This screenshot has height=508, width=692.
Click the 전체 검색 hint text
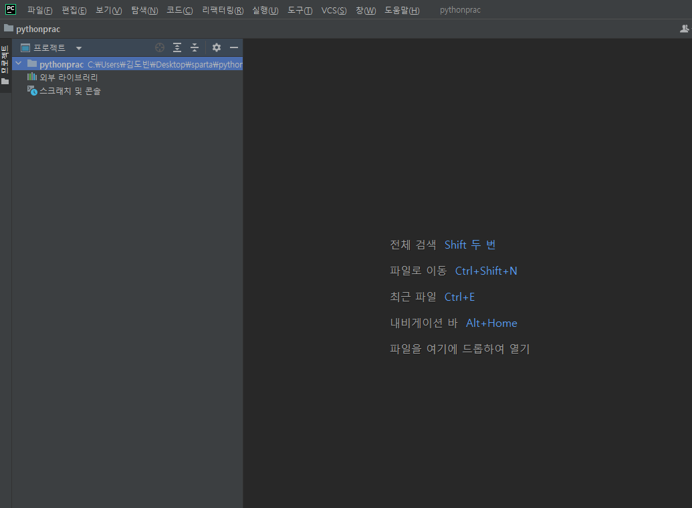[x=413, y=245]
